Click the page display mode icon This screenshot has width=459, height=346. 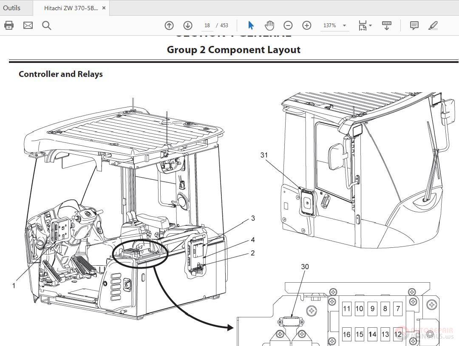click(362, 26)
